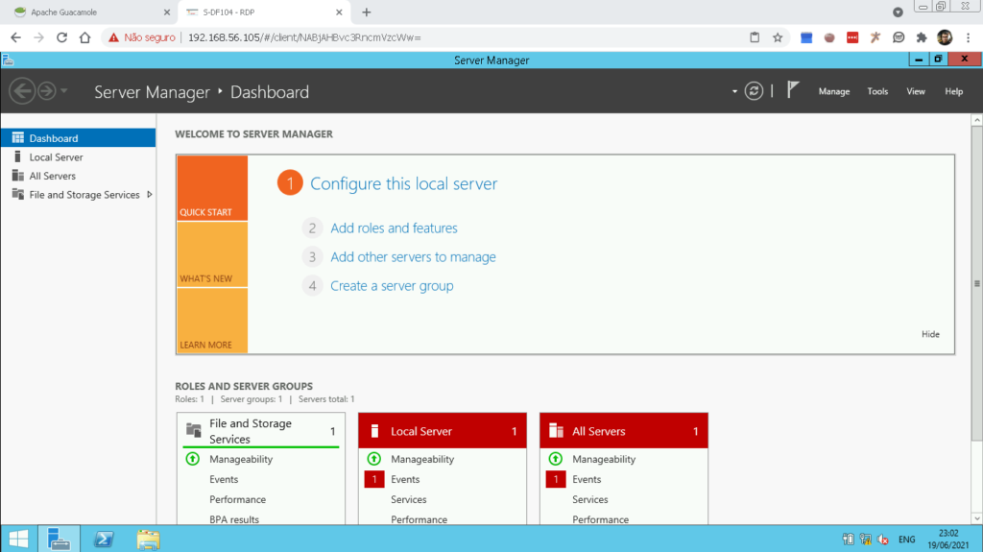The height and width of the screenshot is (552, 983).
Task: Click the network tray icon
Action: (x=866, y=540)
